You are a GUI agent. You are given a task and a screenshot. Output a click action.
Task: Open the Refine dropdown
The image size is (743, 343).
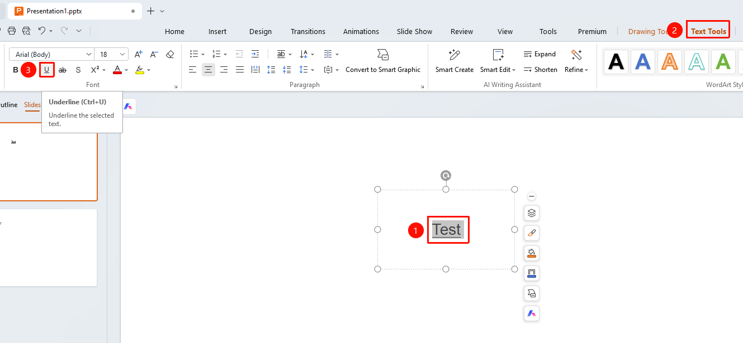point(576,70)
